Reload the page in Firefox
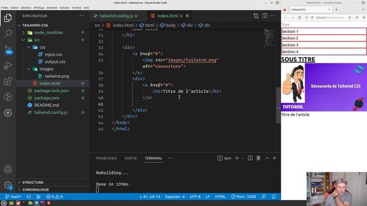Screen dimensions: 367x206 click(299, 18)
